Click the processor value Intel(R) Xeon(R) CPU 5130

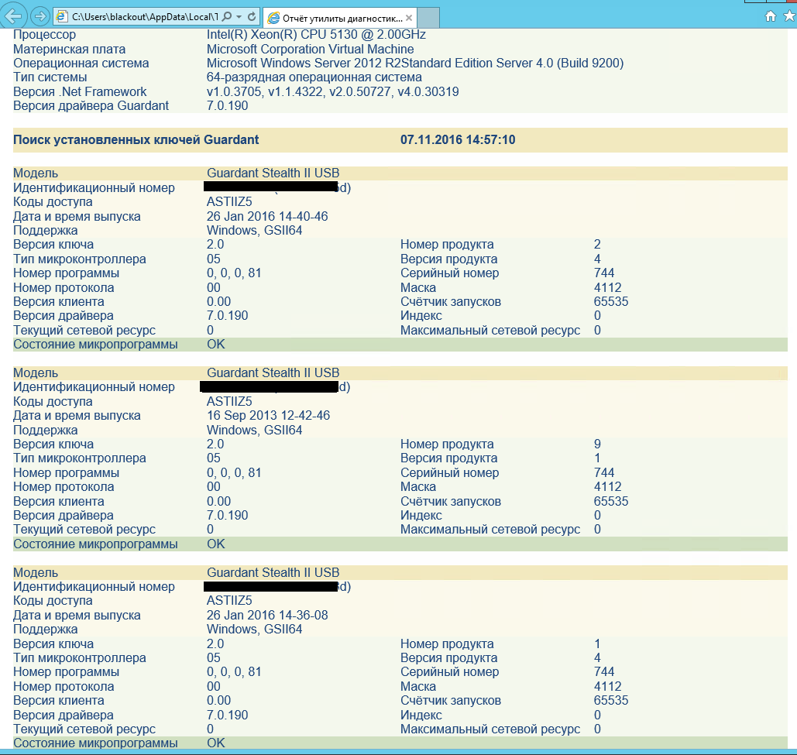click(x=316, y=34)
